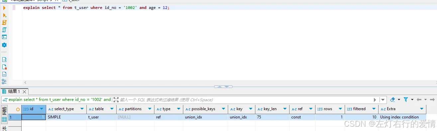Click the funnel custom filter icon
437x131 pixels.
click(406, 99)
